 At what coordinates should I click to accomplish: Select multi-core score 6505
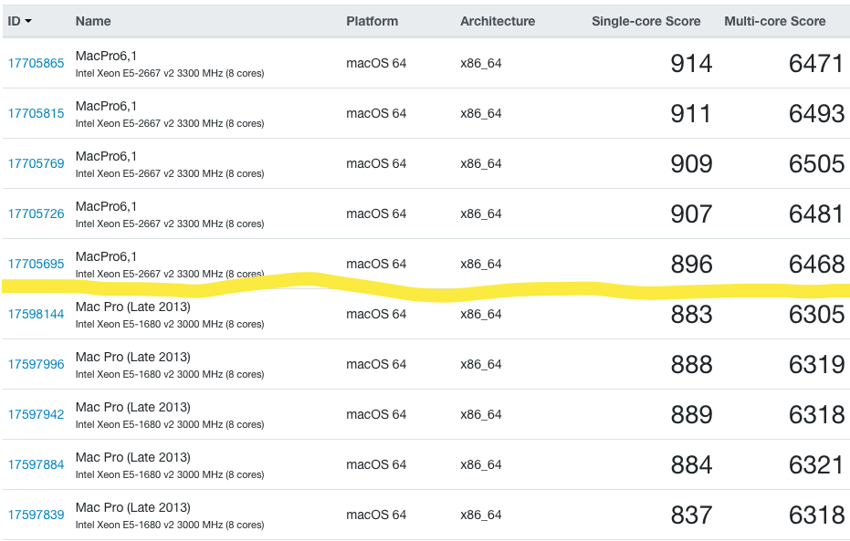[x=816, y=164]
